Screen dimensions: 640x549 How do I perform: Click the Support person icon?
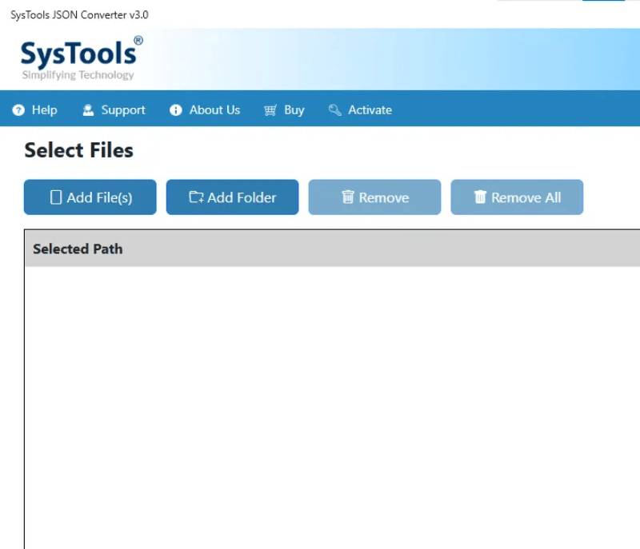click(88, 110)
